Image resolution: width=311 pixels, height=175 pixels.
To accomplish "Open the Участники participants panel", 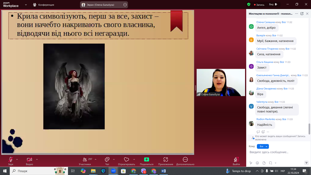I will (x=85, y=161).
